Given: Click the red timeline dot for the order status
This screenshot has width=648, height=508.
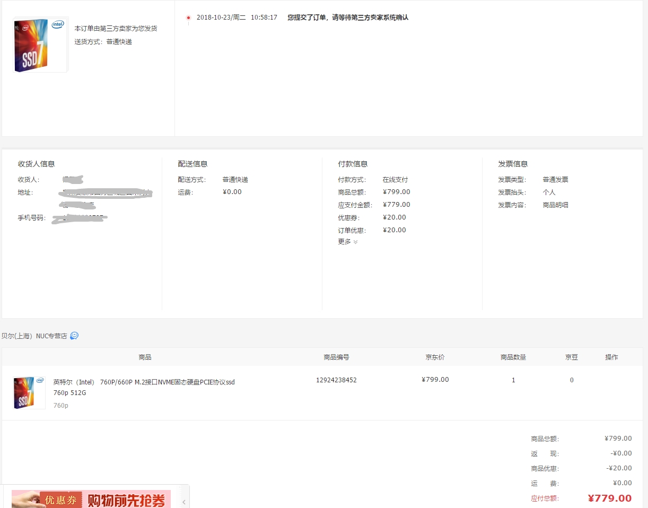Looking at the screenshot, I should pos(188,17).
